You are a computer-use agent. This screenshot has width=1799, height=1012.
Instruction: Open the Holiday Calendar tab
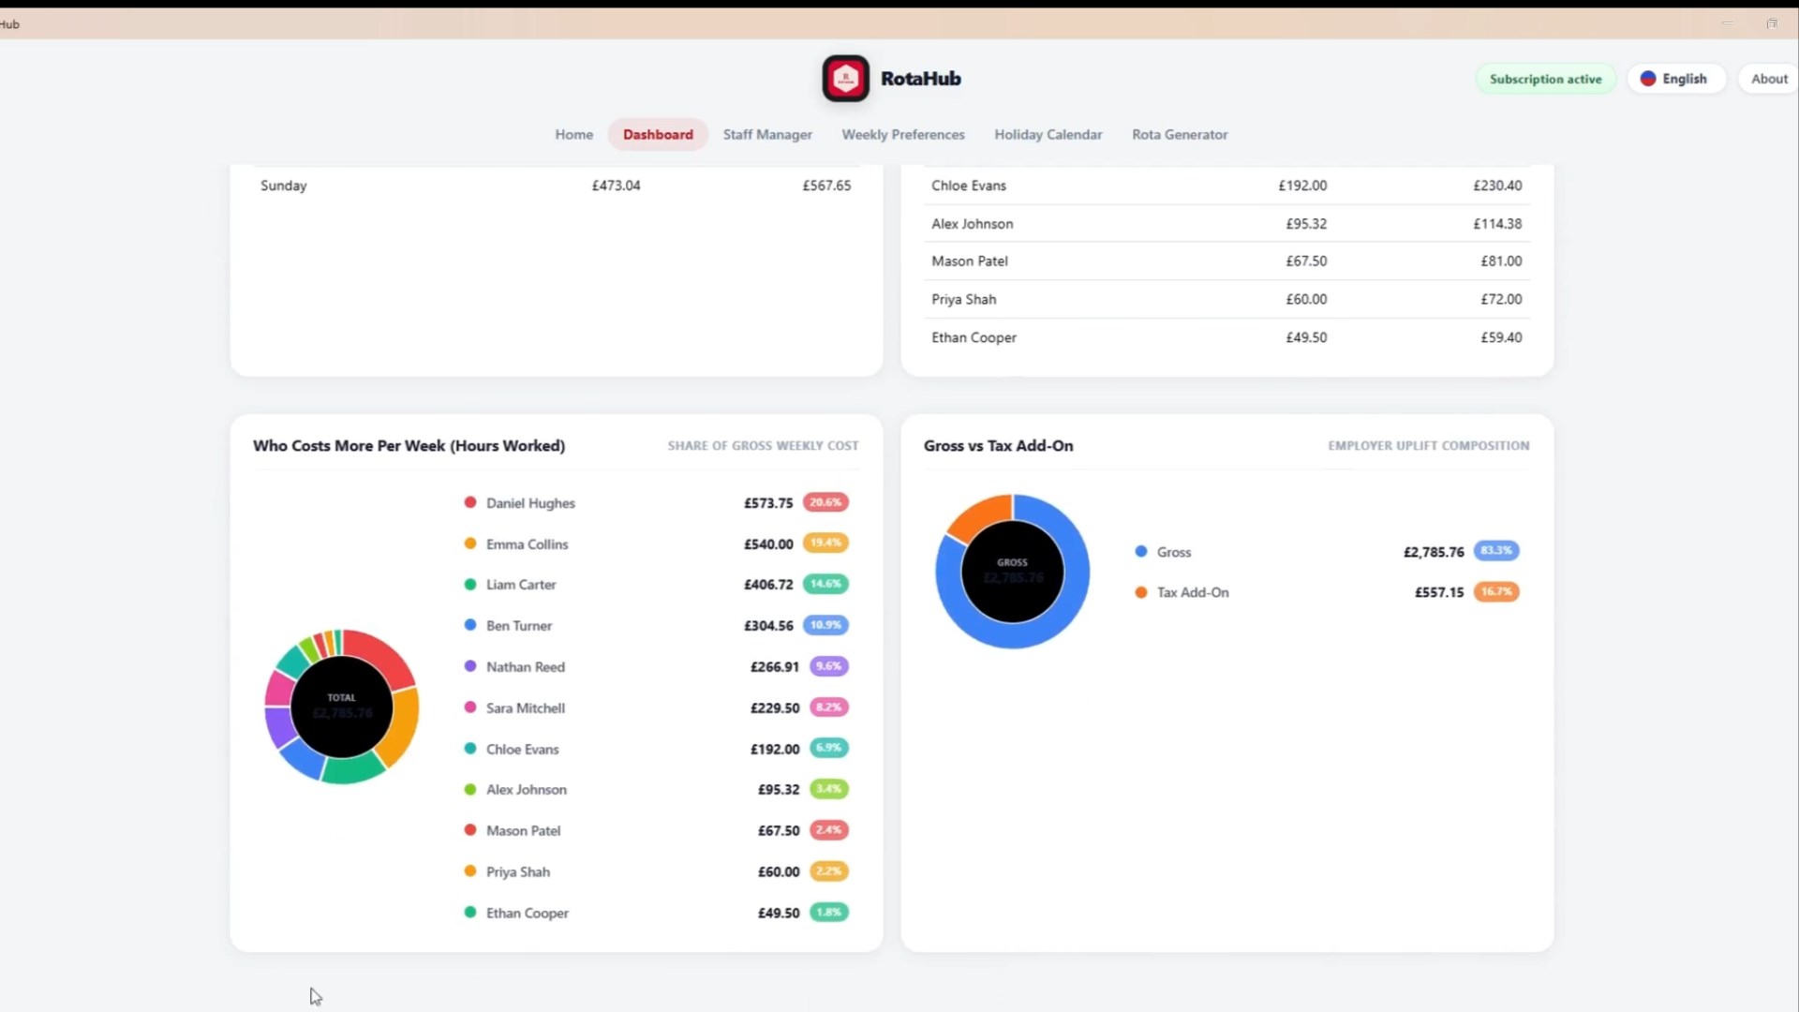pos(1048,135)
